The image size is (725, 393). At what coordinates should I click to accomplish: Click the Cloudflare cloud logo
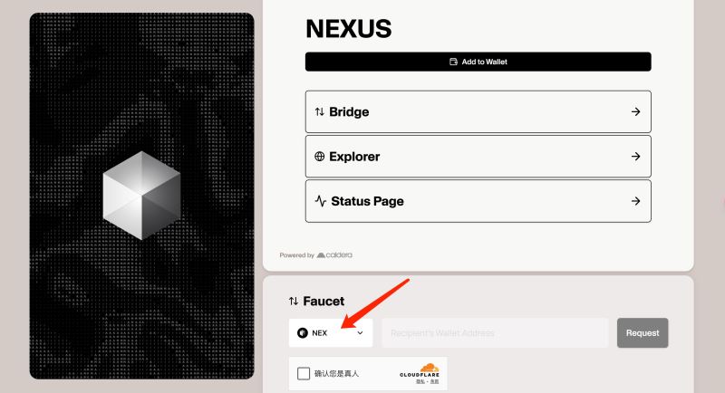(429, 368)
